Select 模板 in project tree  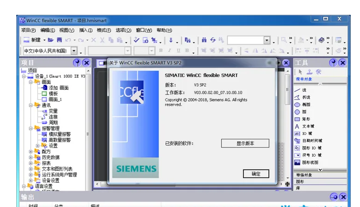(50, 94)
